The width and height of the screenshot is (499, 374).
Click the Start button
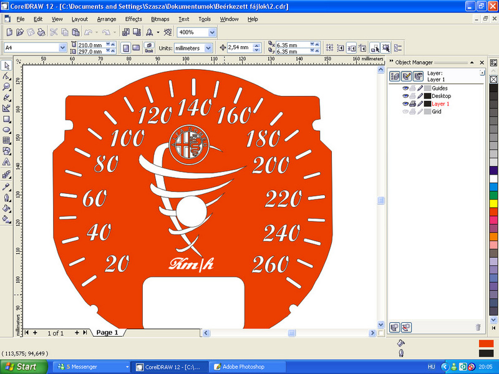pyautogui.click(x=24, y=367)
